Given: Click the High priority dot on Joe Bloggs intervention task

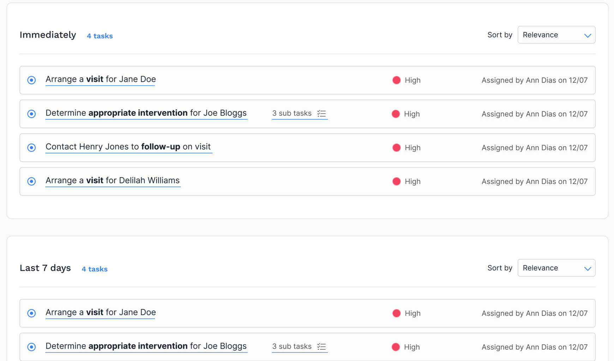Looking at the screenshot, I should tap(397, 114).
